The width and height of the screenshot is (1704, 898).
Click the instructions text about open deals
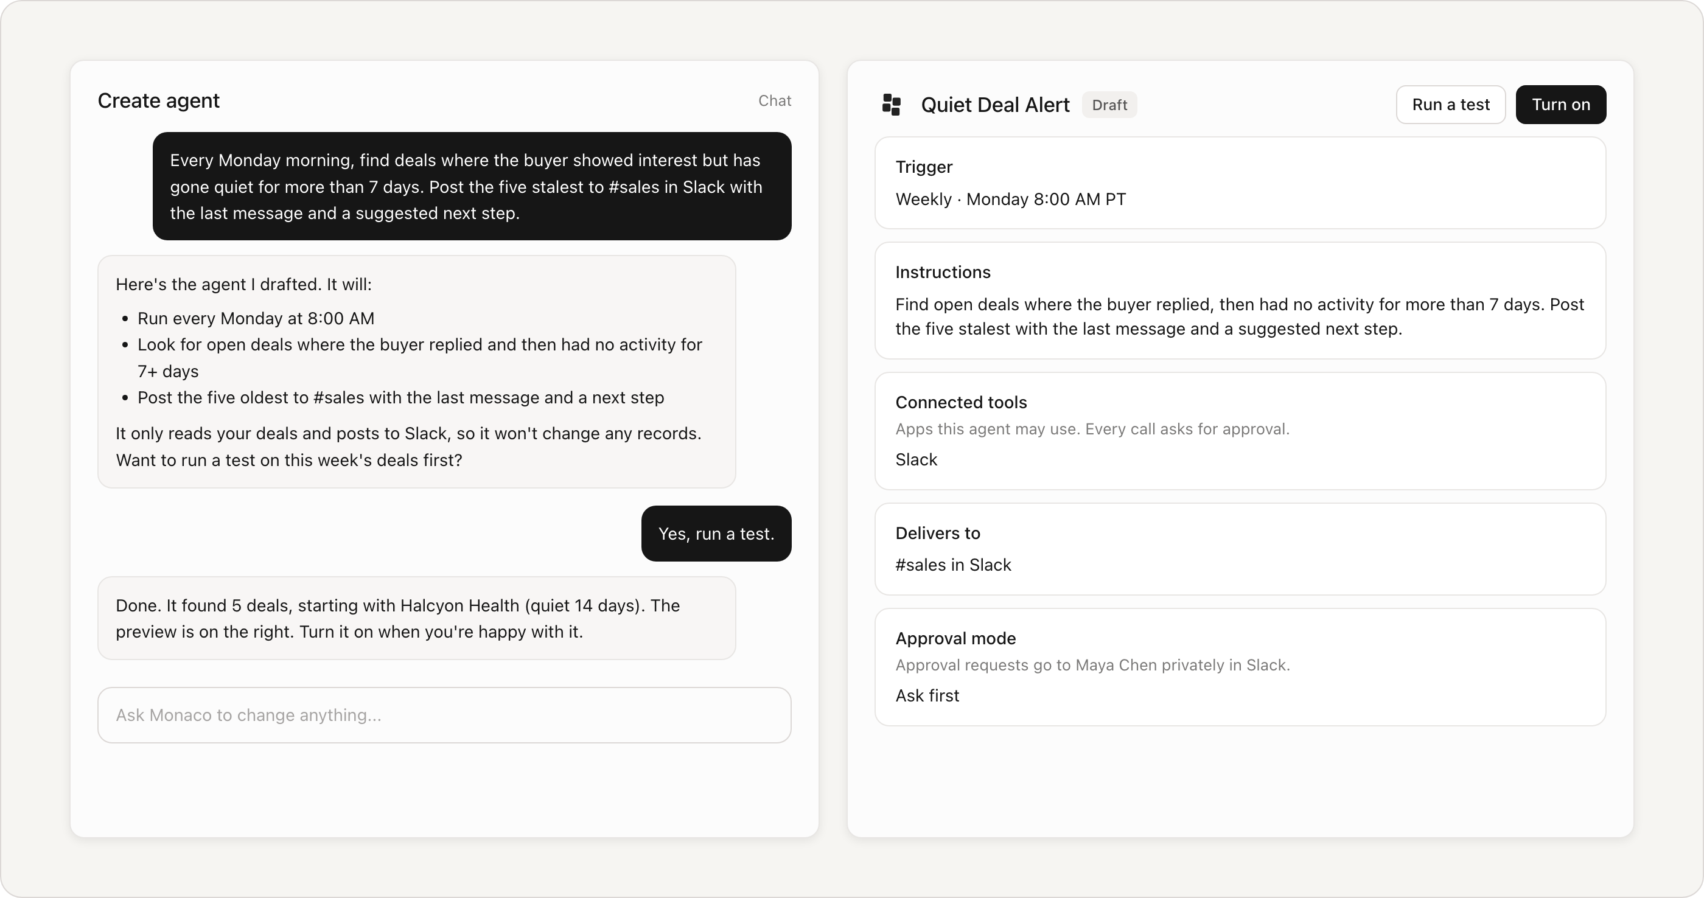[x=1240, y=317]
